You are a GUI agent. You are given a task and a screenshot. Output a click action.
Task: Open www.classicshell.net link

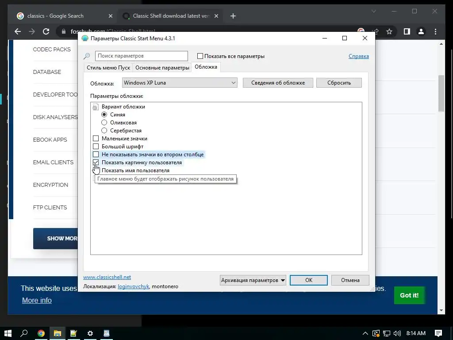(107, 277)
